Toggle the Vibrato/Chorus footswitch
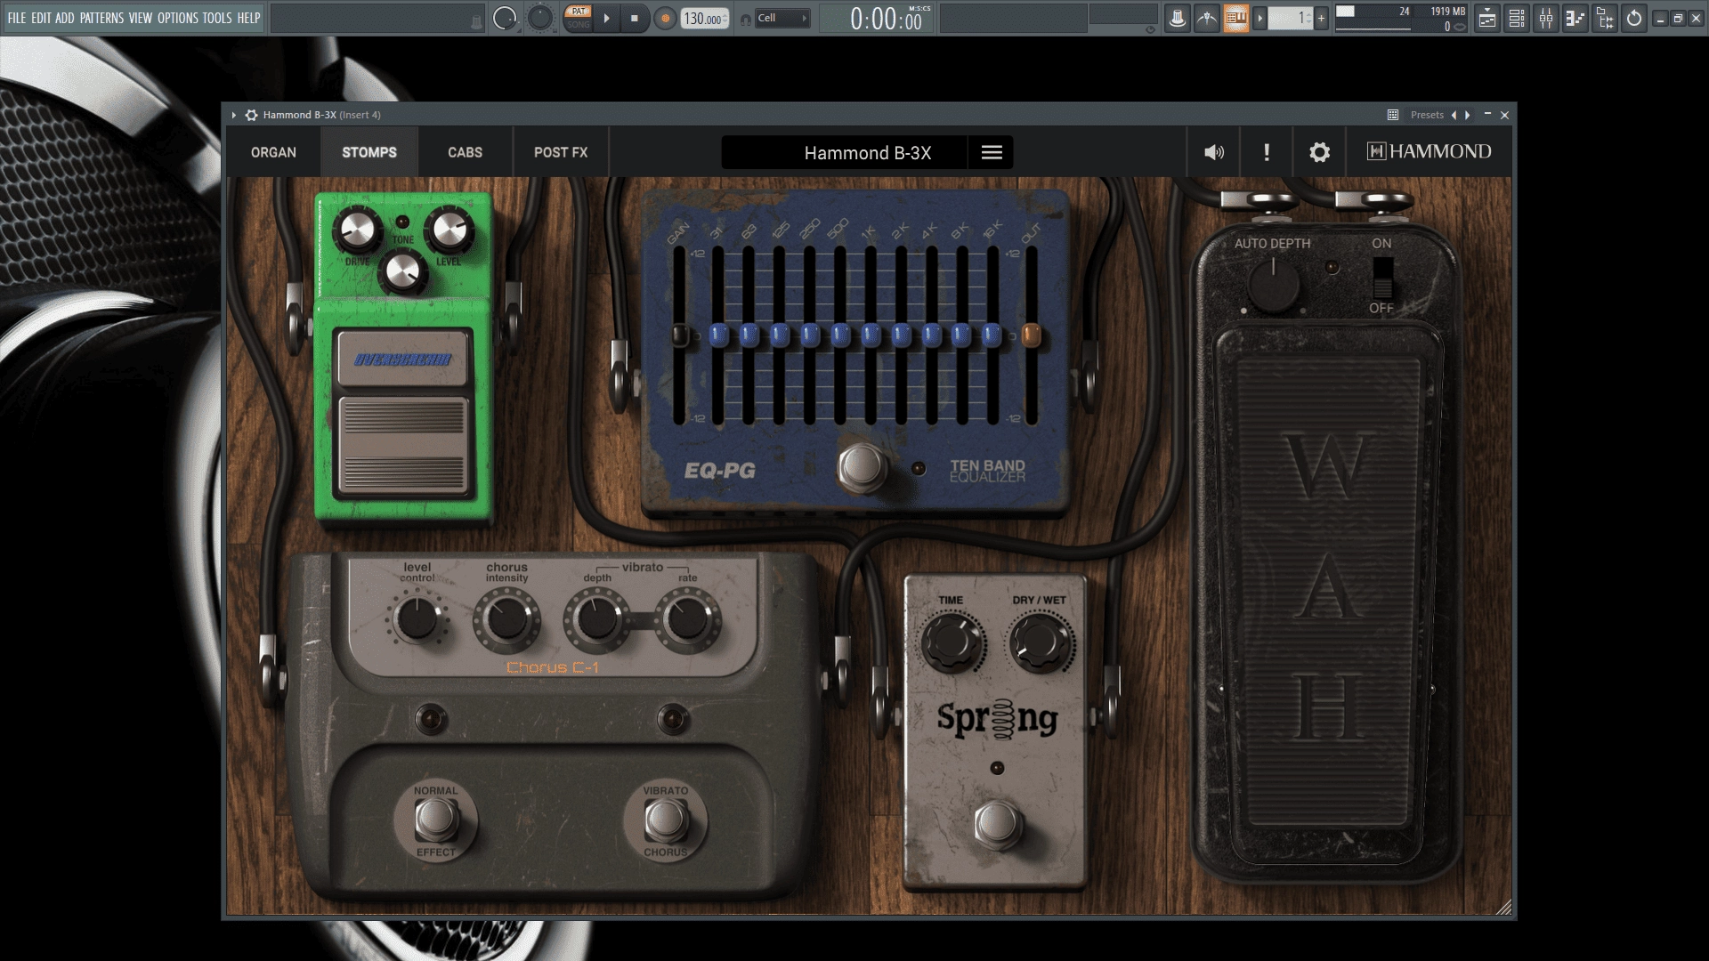This screenshot has width=1709, height=961. [665, 820]
